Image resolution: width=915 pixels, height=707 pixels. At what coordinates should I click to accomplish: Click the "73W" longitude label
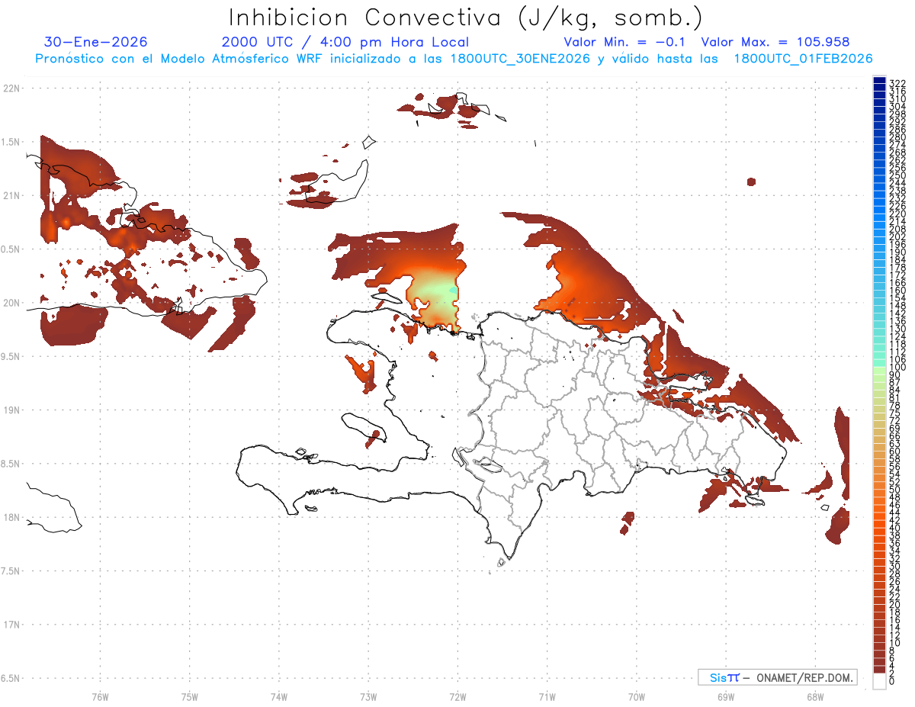tap(368, 696)
